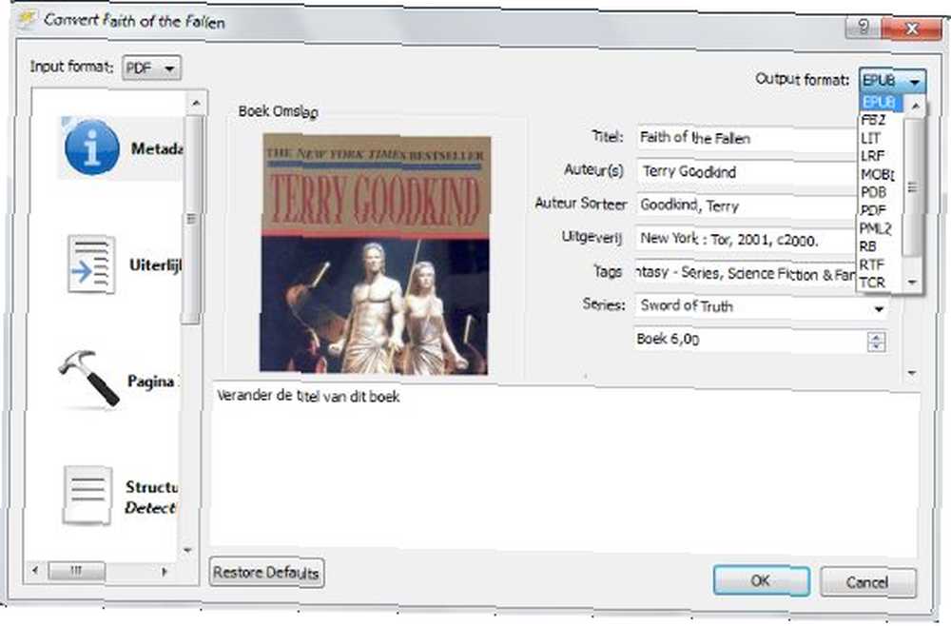The height and width of the screenshot is (626, 951).
Task: Click the Boek 6,00 series number spinner
Action: pyautogui.click(x=761, y=341)
